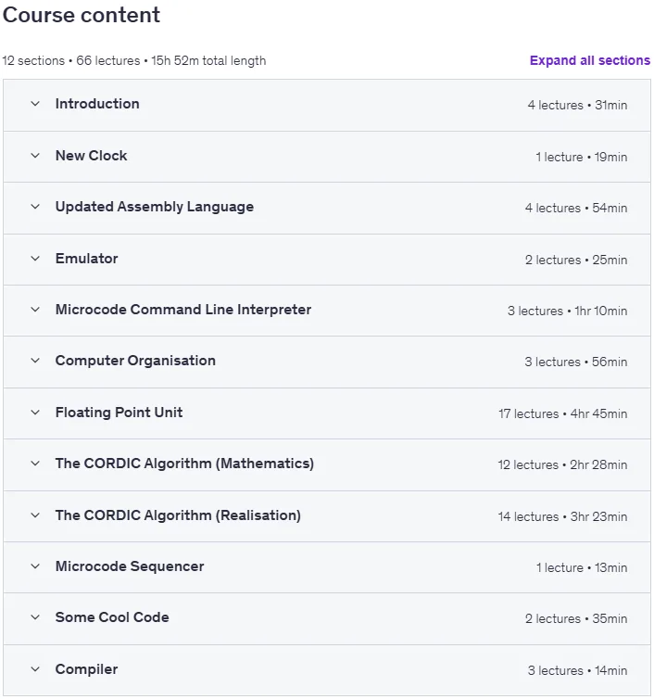Click the Some Cool Code heading
Image resolution: width=654 pixels, height=699 pixels.
(x=112, y=617)
